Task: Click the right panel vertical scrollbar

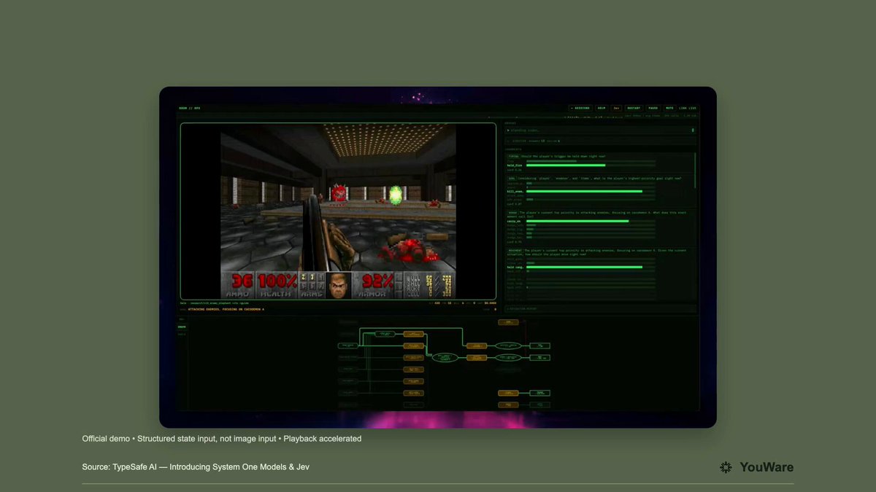Action: [x=696, y=169]
